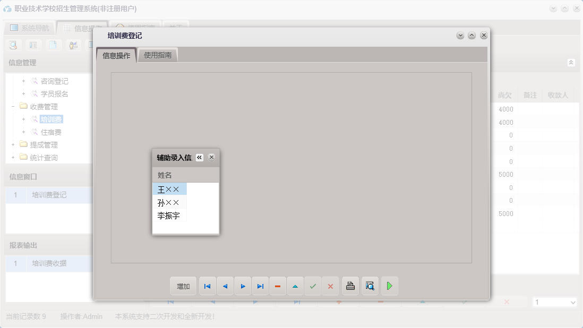Expand the 提成管理 folder
This screenshot has width=583, height=328.
13,145
